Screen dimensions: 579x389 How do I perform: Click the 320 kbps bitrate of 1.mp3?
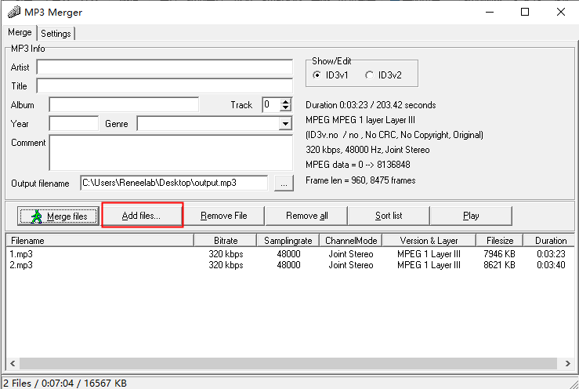click(x=226, y=254)
